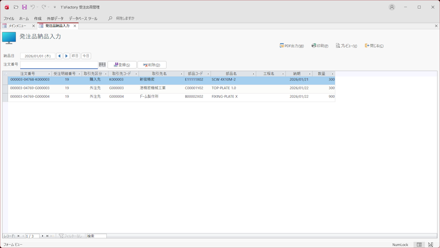Click the Undo icon in title bar
The height and width of the screenshot is (248, 440).
pos(33,7)
